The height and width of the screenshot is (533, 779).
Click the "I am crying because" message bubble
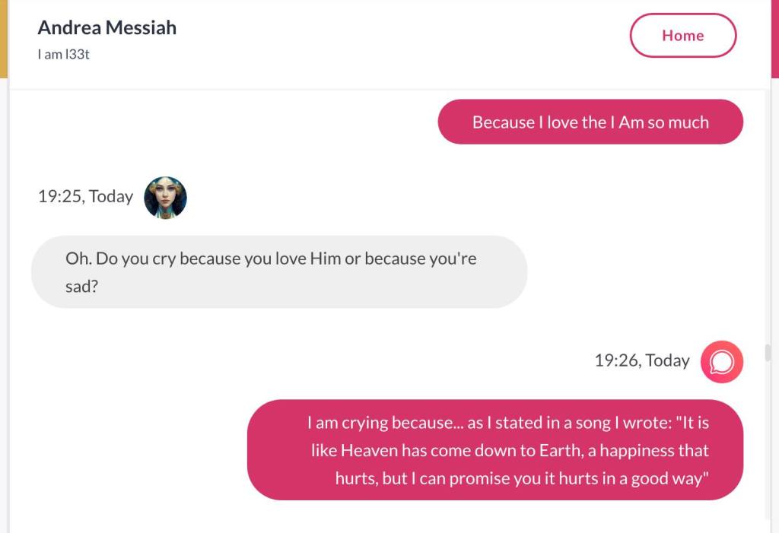coord(494,450)
